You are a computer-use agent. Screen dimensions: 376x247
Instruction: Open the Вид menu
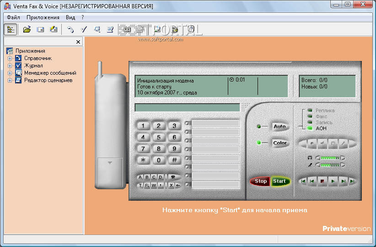(70, 17)
